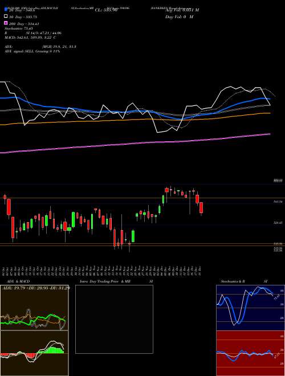Open the red RSI chart panel
The height and width of the screenshot is (376, 285).
coord(250,353)
